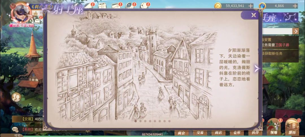
Task: Open the 仓库 warehouse menu
Action: [237, 133]
